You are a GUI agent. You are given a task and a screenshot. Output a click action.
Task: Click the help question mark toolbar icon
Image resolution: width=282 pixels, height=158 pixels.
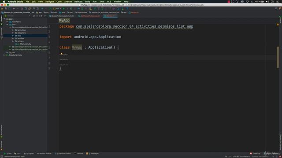point(127,8)
